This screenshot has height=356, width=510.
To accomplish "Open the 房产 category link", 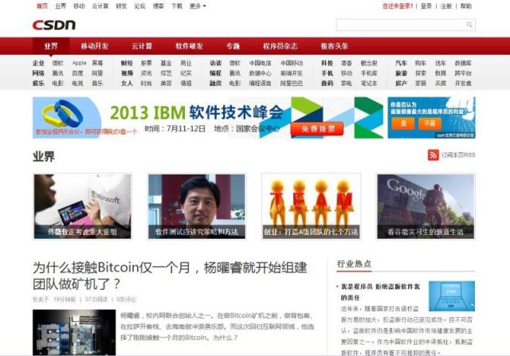I will pyautogui.click(x=402, y=84).
